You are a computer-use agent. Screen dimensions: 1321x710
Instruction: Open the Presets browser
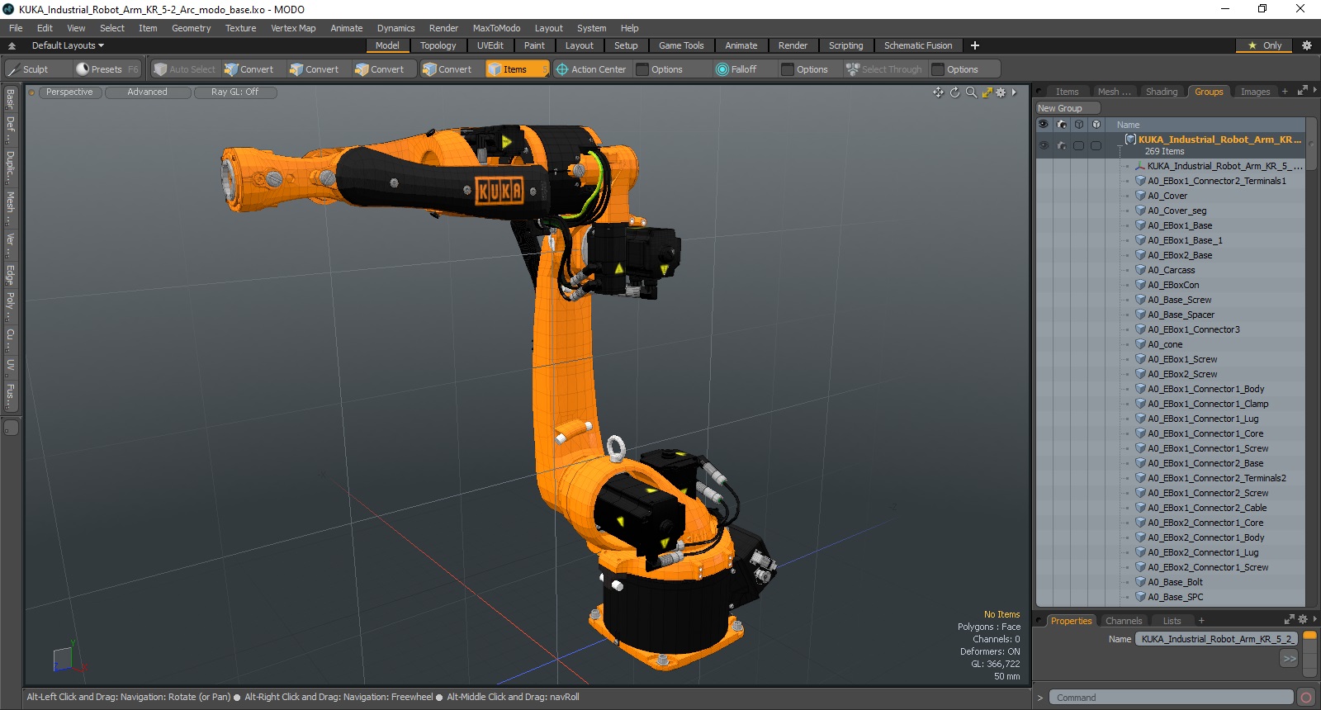point(107,69)
